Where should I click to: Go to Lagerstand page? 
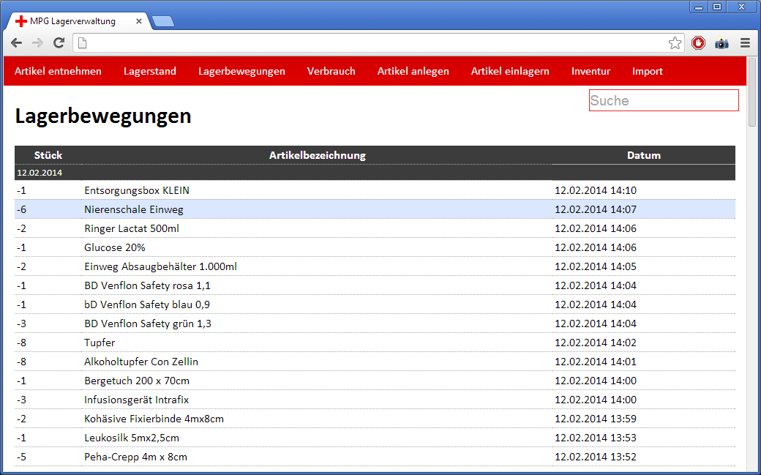click(149, 71)
